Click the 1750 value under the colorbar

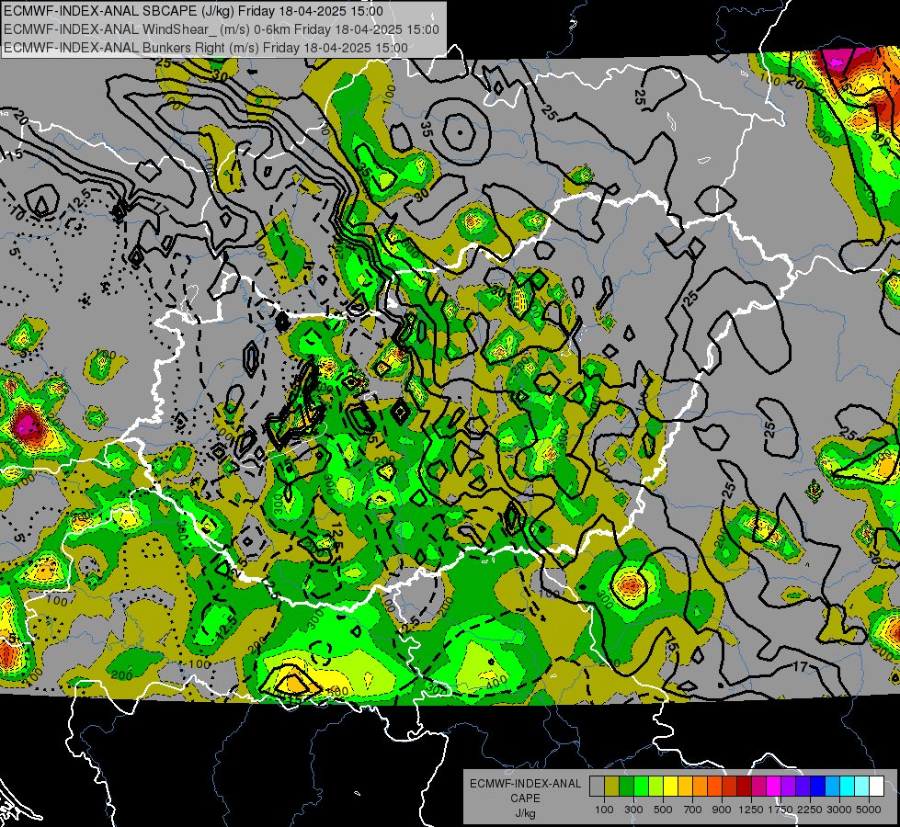point(780,810)
